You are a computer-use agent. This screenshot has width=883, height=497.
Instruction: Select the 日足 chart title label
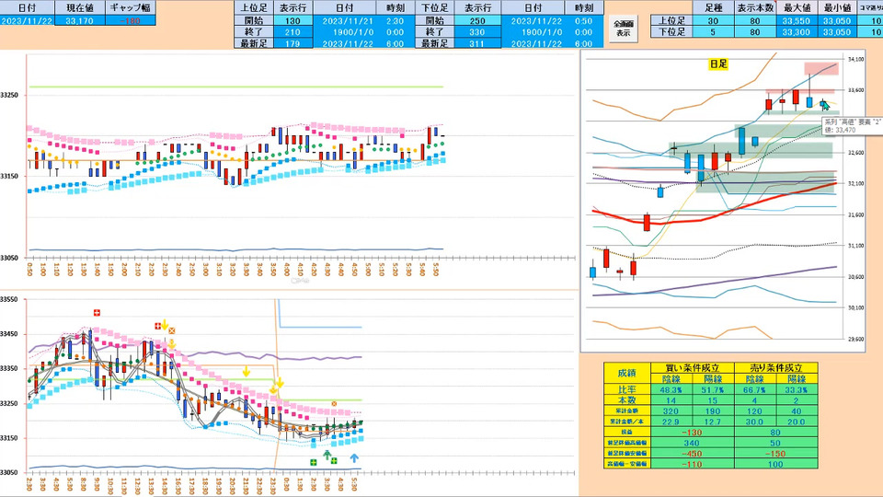point(718,64)
